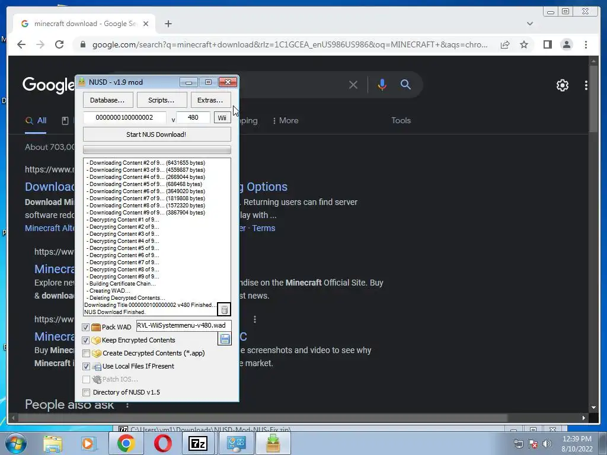Screen dimensions: 607x455
Task: Click the NUSD download progress bar
Action: (156, 149)
